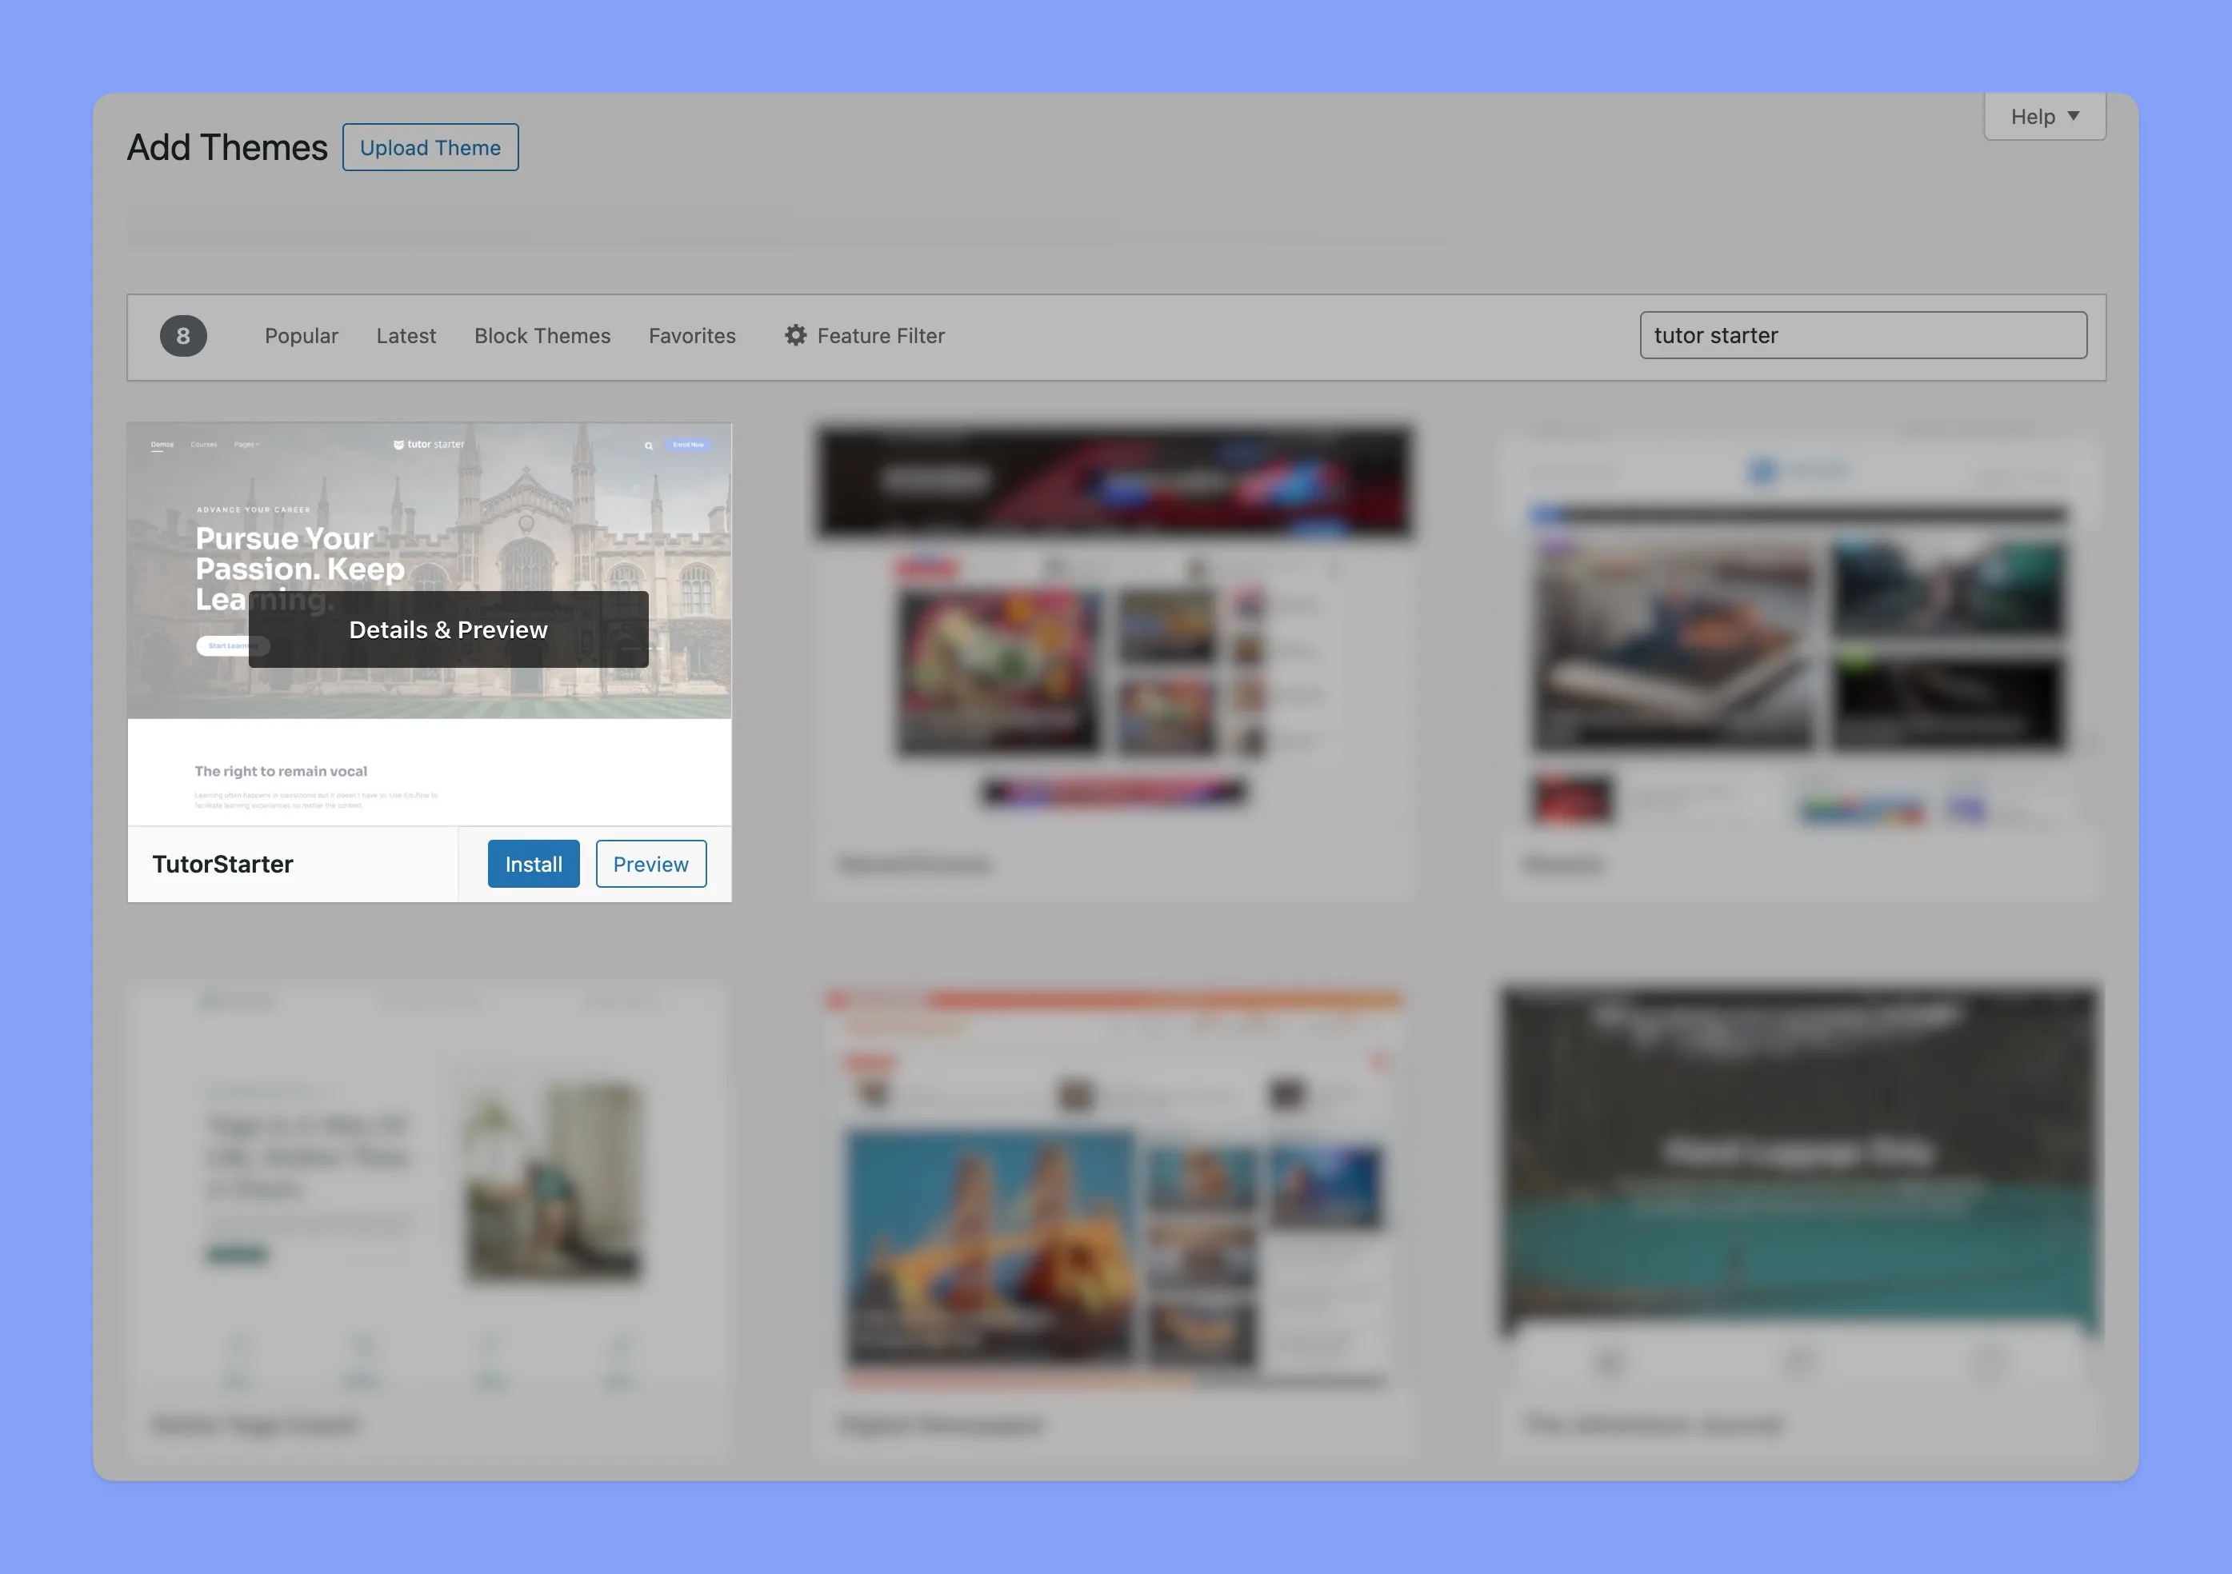Open the Help dropdown

point(2044,117)
